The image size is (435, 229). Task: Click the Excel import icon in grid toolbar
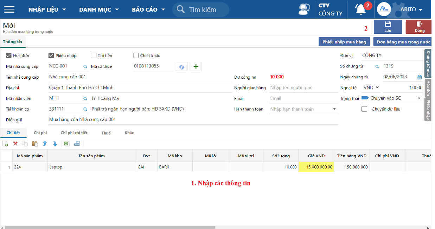click(66, 144)
